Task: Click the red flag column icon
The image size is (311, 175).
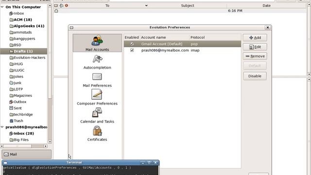Action: (67, 5)
